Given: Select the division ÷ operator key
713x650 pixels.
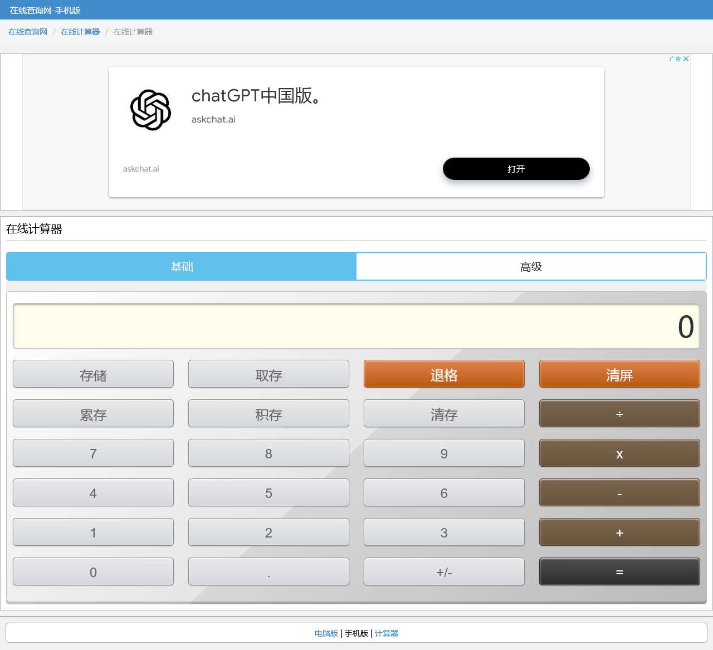Looking at the screenshot, I should tap(619, 413).
